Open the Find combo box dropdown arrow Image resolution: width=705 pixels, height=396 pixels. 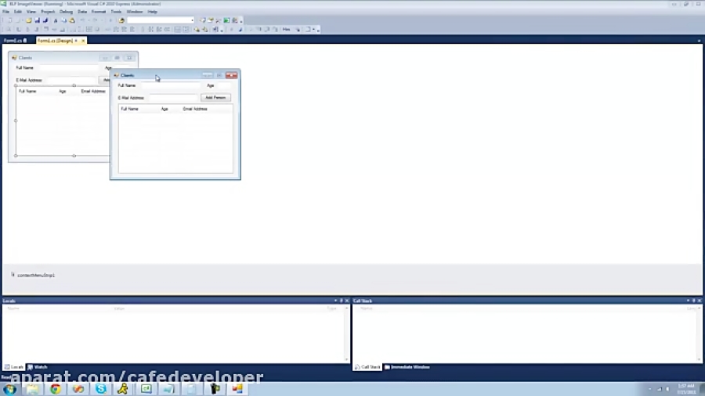[x=192, y=20]
